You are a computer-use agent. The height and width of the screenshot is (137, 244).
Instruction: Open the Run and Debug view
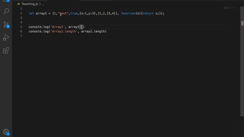coord(6,38)
